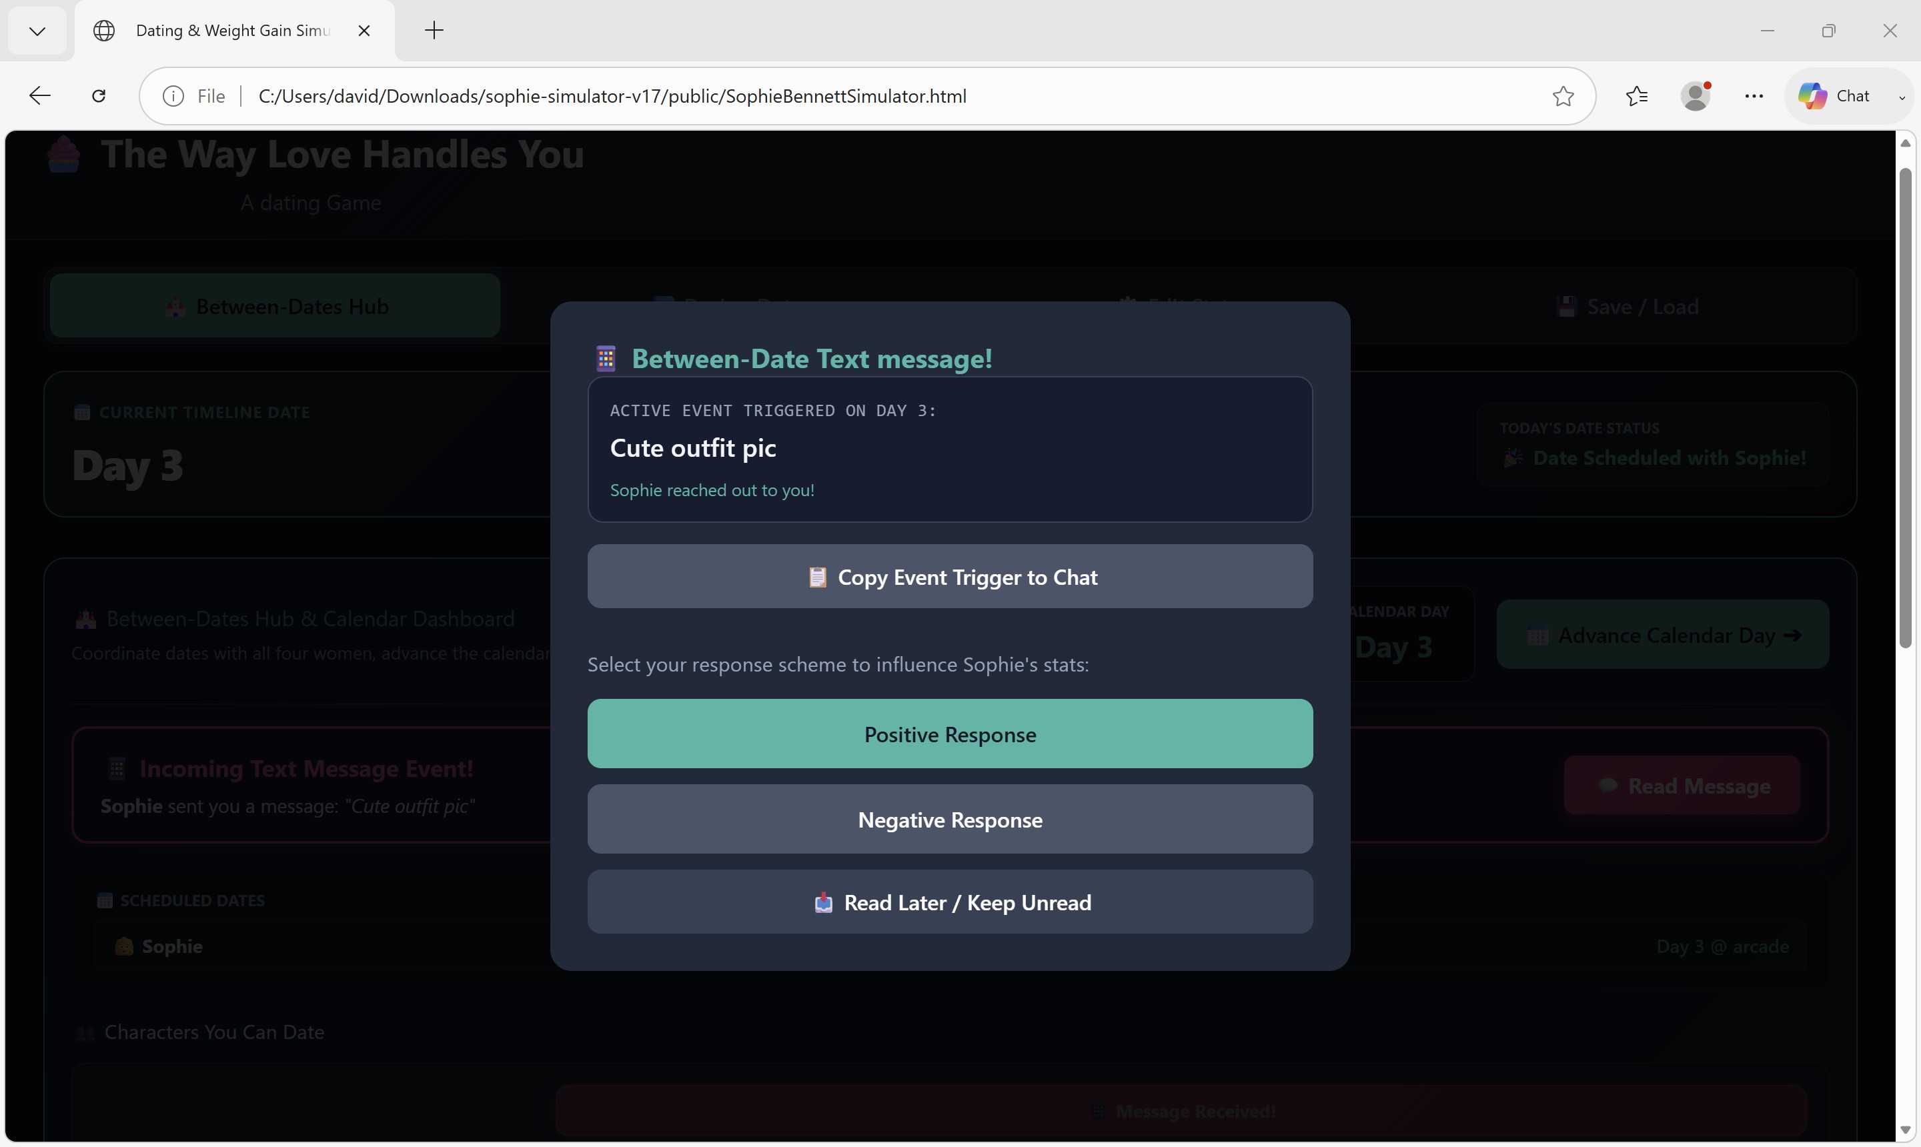Open Copilot Chat sidebar

point(1835,96)
